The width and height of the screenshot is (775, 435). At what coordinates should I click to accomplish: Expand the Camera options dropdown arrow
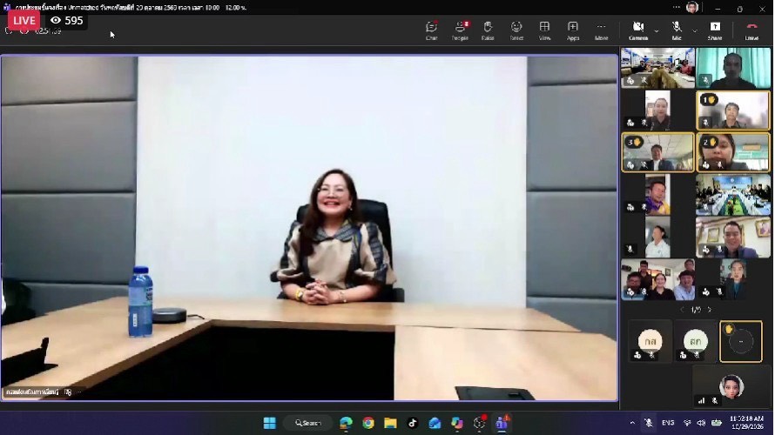pos(657,31)
